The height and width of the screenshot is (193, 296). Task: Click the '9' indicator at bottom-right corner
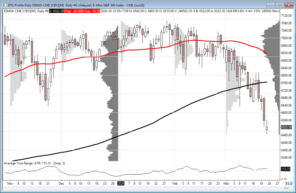pos(287,183)
